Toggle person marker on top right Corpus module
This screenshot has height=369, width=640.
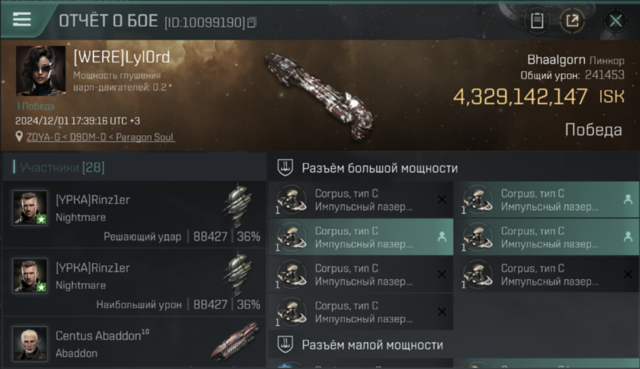628,199
